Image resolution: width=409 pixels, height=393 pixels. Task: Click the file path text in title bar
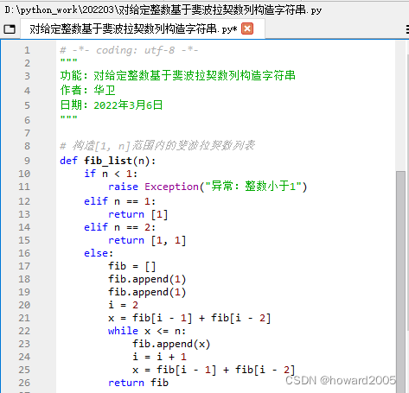pos(163,10)
